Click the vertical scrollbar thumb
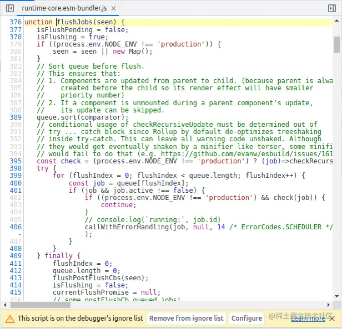The image size is (342, 329). click(336, 45)
